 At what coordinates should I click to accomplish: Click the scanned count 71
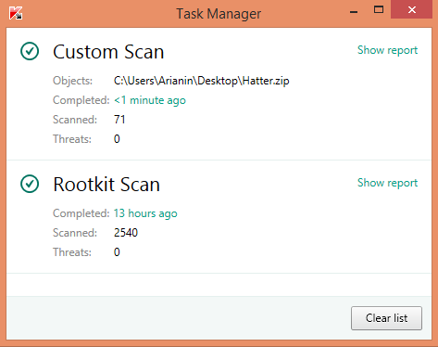pos(119,120)
